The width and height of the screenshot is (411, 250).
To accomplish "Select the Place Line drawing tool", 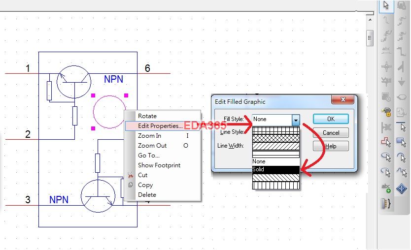I will coord(401,127).
